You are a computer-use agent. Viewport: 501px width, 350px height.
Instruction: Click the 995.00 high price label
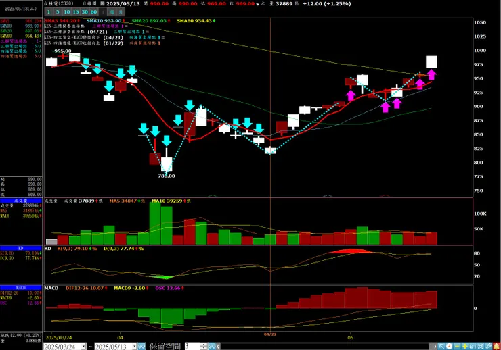point(62,51)
